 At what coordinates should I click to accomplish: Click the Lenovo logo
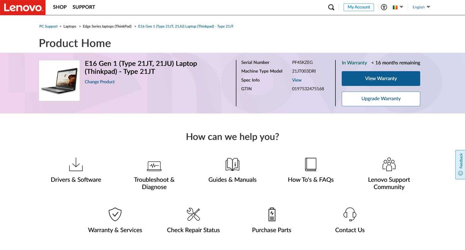pyautogui.click(x=22, y=7)
